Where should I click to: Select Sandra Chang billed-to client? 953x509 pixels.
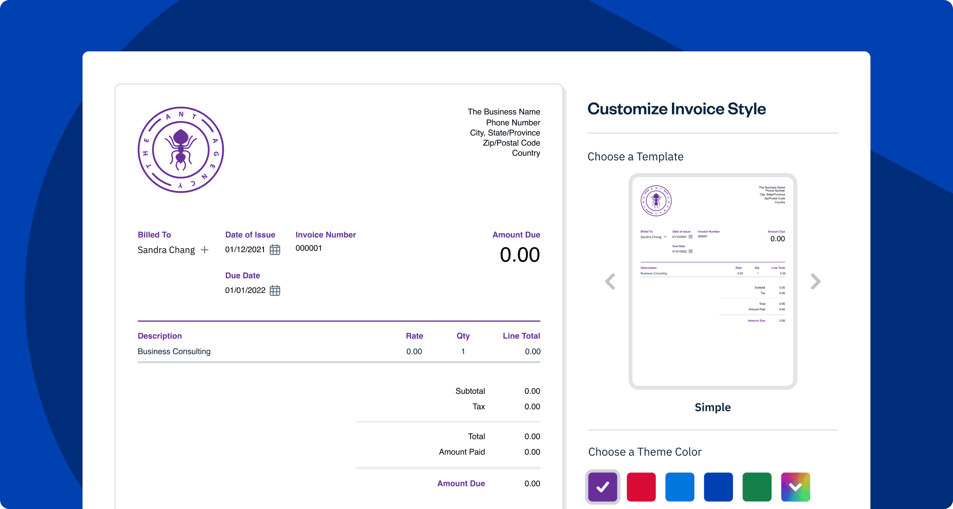[x=166, y=250]
